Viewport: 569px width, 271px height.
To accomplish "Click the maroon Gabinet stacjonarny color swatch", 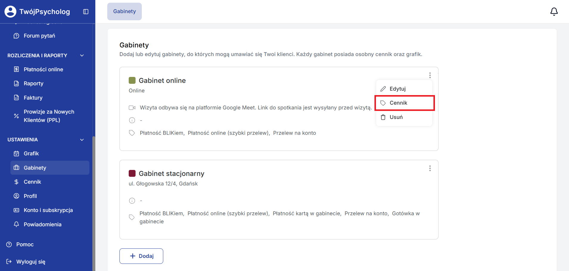I will 132,174.
